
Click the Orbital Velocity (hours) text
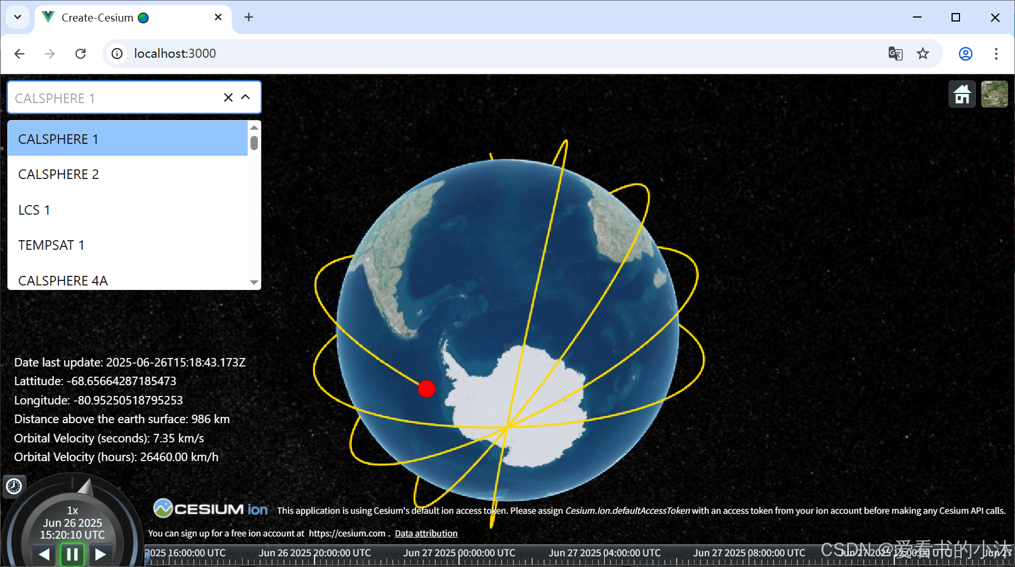tap(116, 457)
